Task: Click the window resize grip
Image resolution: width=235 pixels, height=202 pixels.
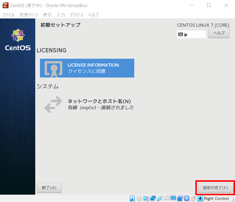Action: coord(233,200)
